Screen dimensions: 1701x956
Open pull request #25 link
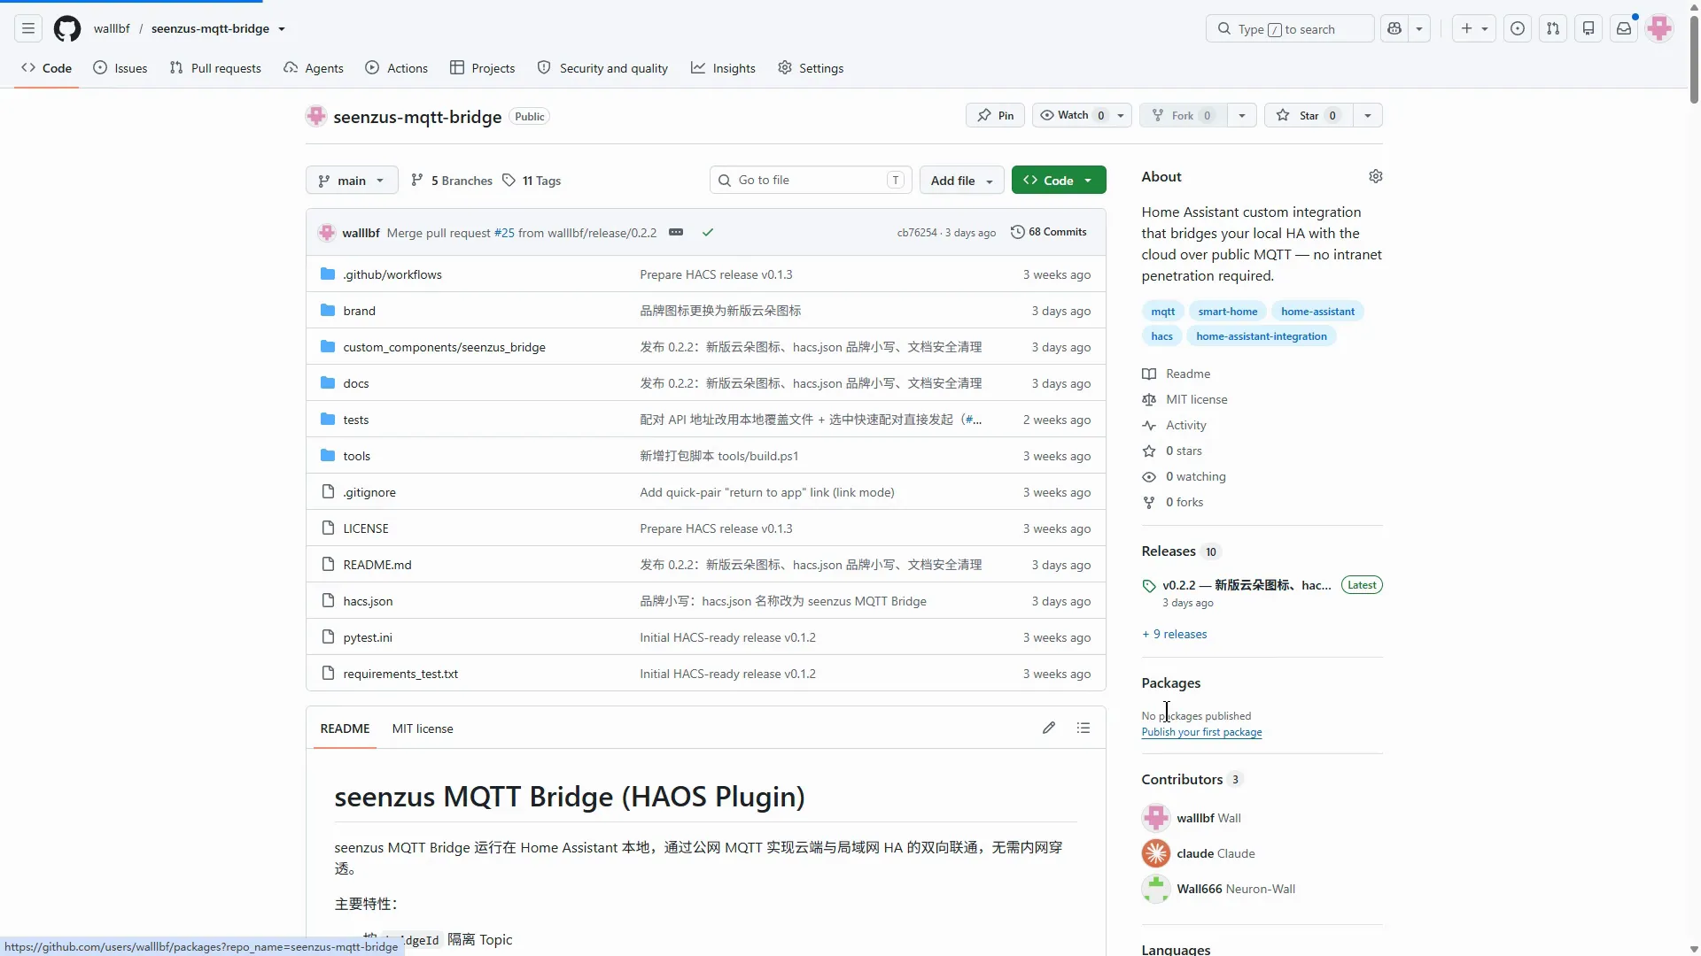coord(504,233)
